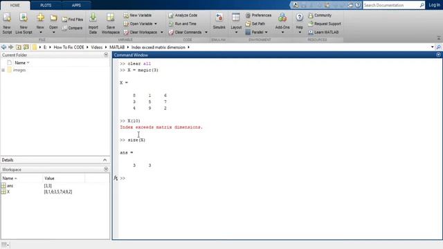The image size is (443, 249).
Task: Click the Import Data icon
Action: pos(93,17)
